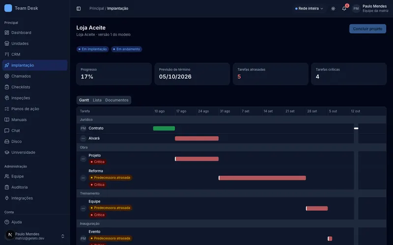Switch to the Gantt tab

click(x=84, y=100)
